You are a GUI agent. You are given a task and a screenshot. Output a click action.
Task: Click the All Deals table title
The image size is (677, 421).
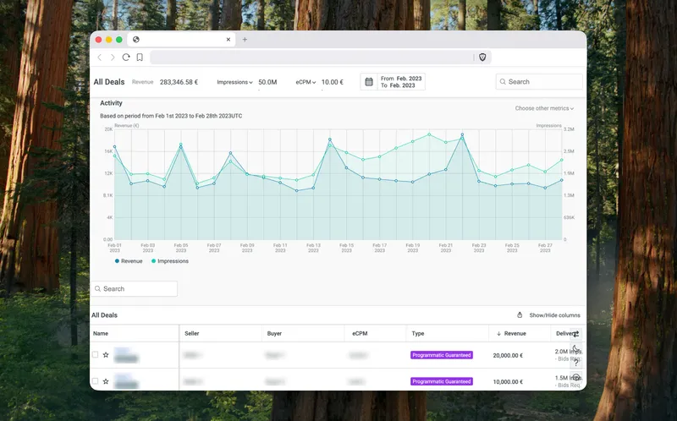pos(104,314)
